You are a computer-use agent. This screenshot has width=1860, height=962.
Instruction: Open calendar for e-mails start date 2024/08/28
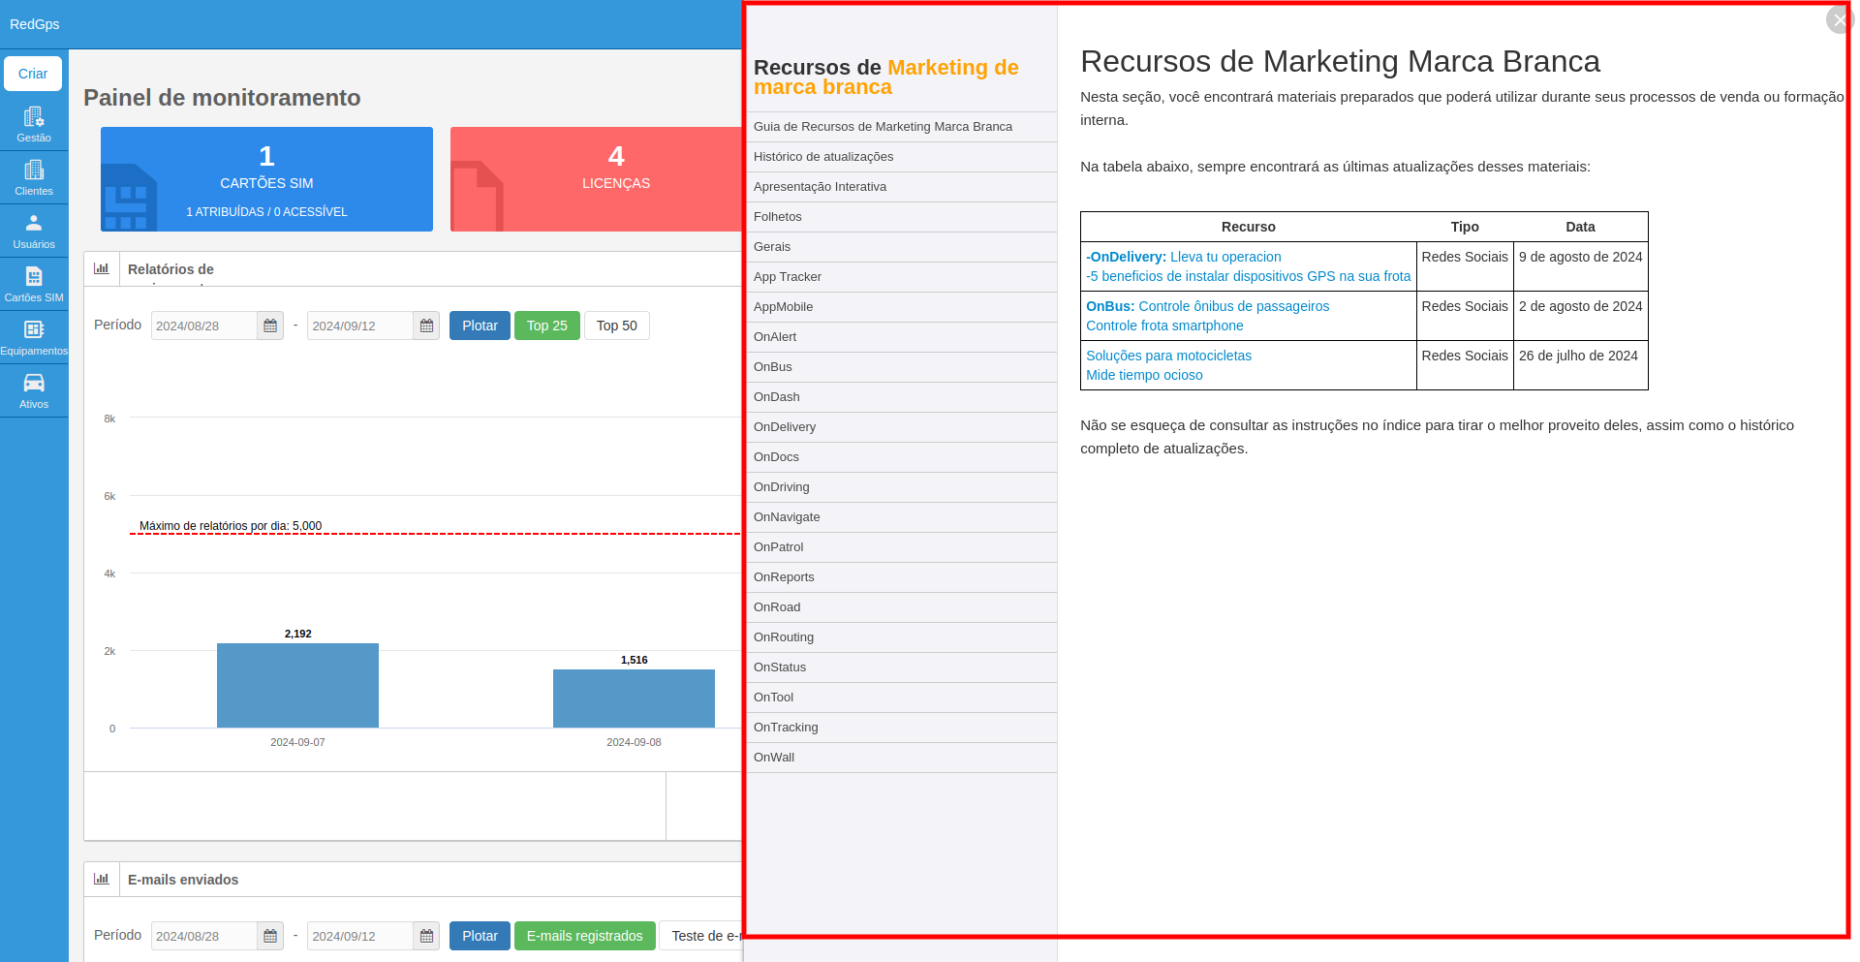click(x=270, y=936)
